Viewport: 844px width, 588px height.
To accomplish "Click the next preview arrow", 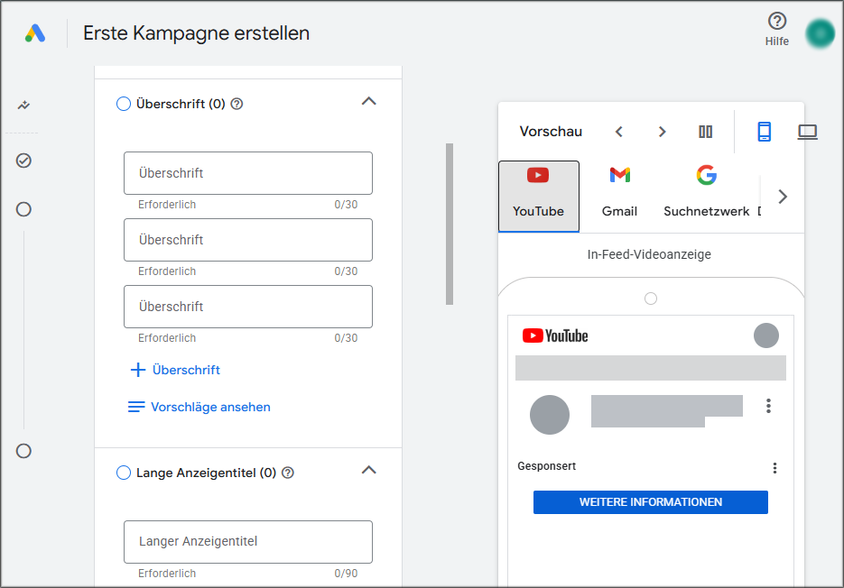I will pos(662,132).
